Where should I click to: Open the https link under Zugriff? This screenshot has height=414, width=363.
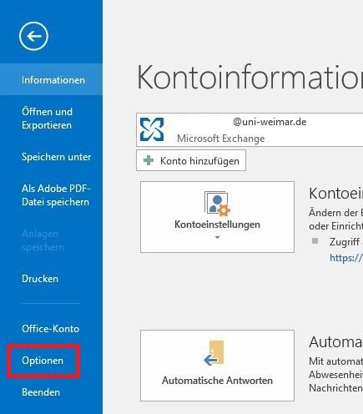[346, 258]
